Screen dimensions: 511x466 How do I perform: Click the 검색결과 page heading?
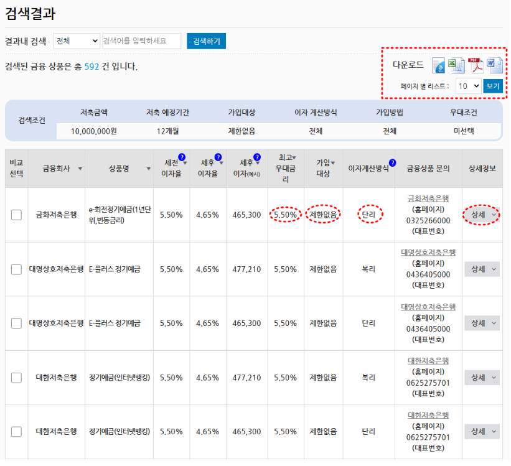tap(30, 14)
